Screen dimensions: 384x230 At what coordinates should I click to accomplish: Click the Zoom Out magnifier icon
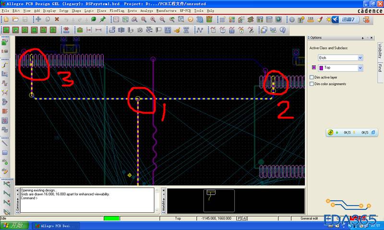click(x=162, y=20)
